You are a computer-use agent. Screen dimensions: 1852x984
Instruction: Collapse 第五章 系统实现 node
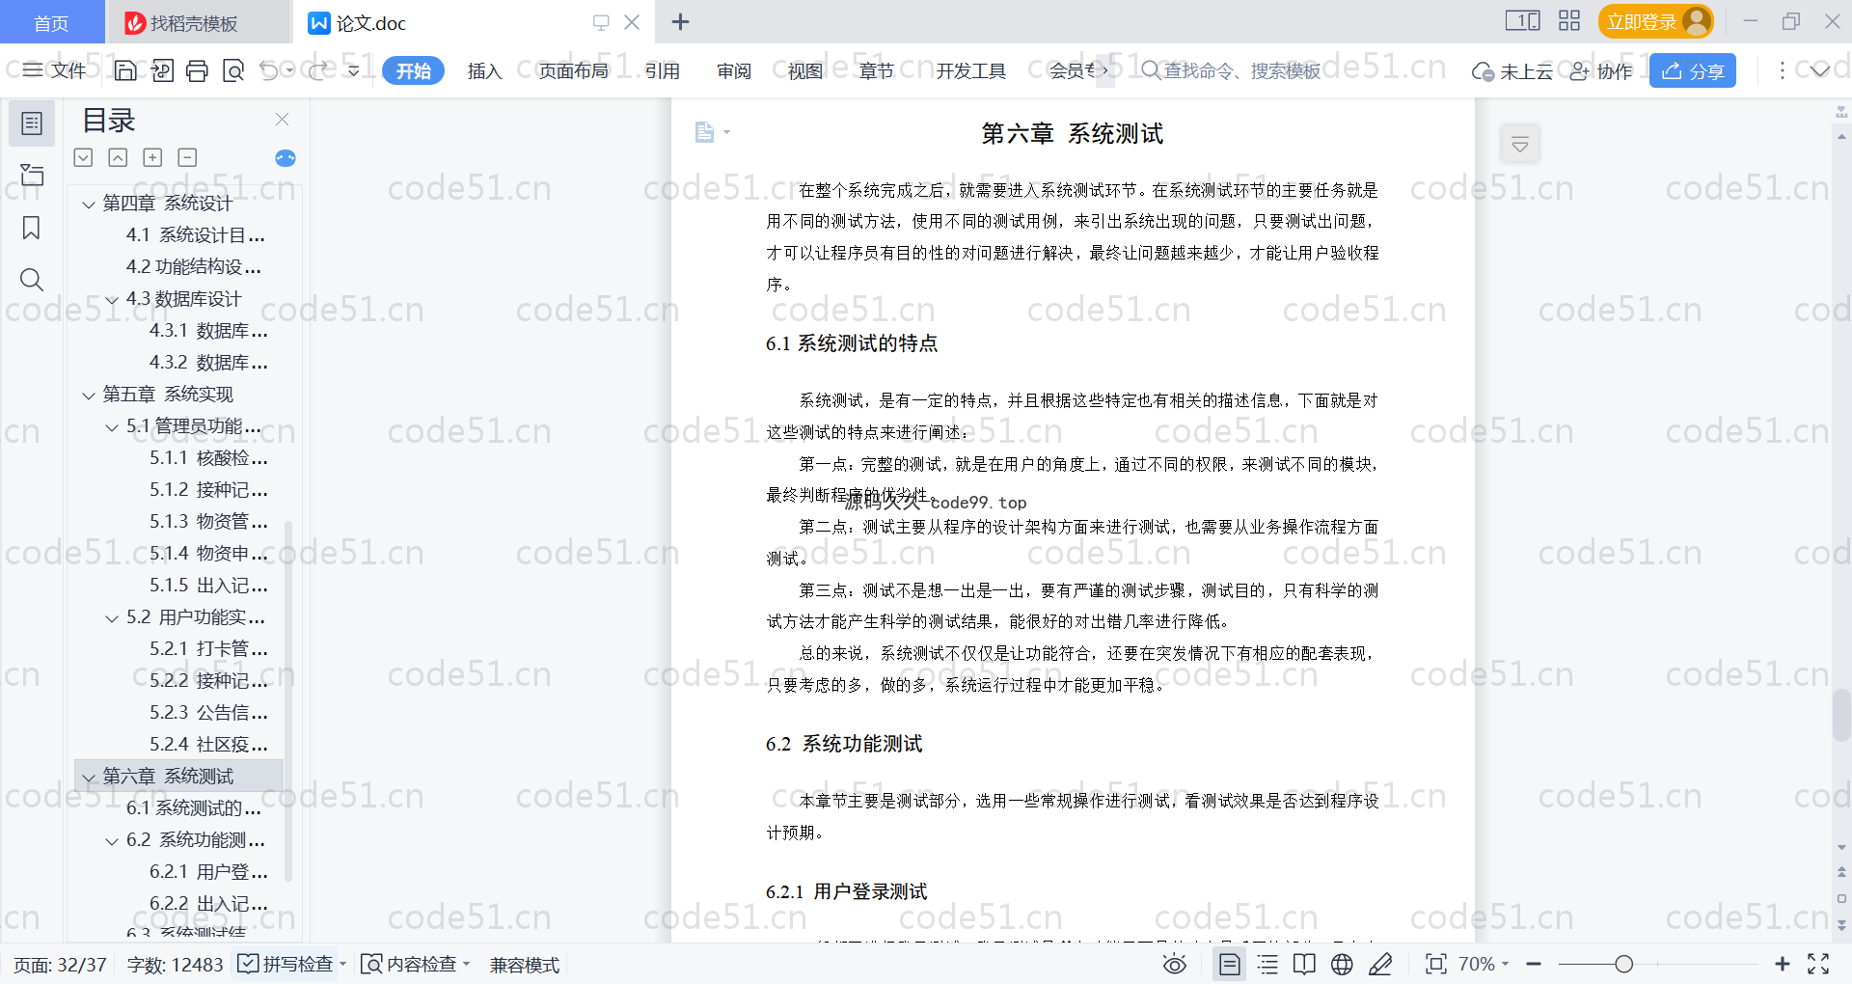[x=89, y=395]
